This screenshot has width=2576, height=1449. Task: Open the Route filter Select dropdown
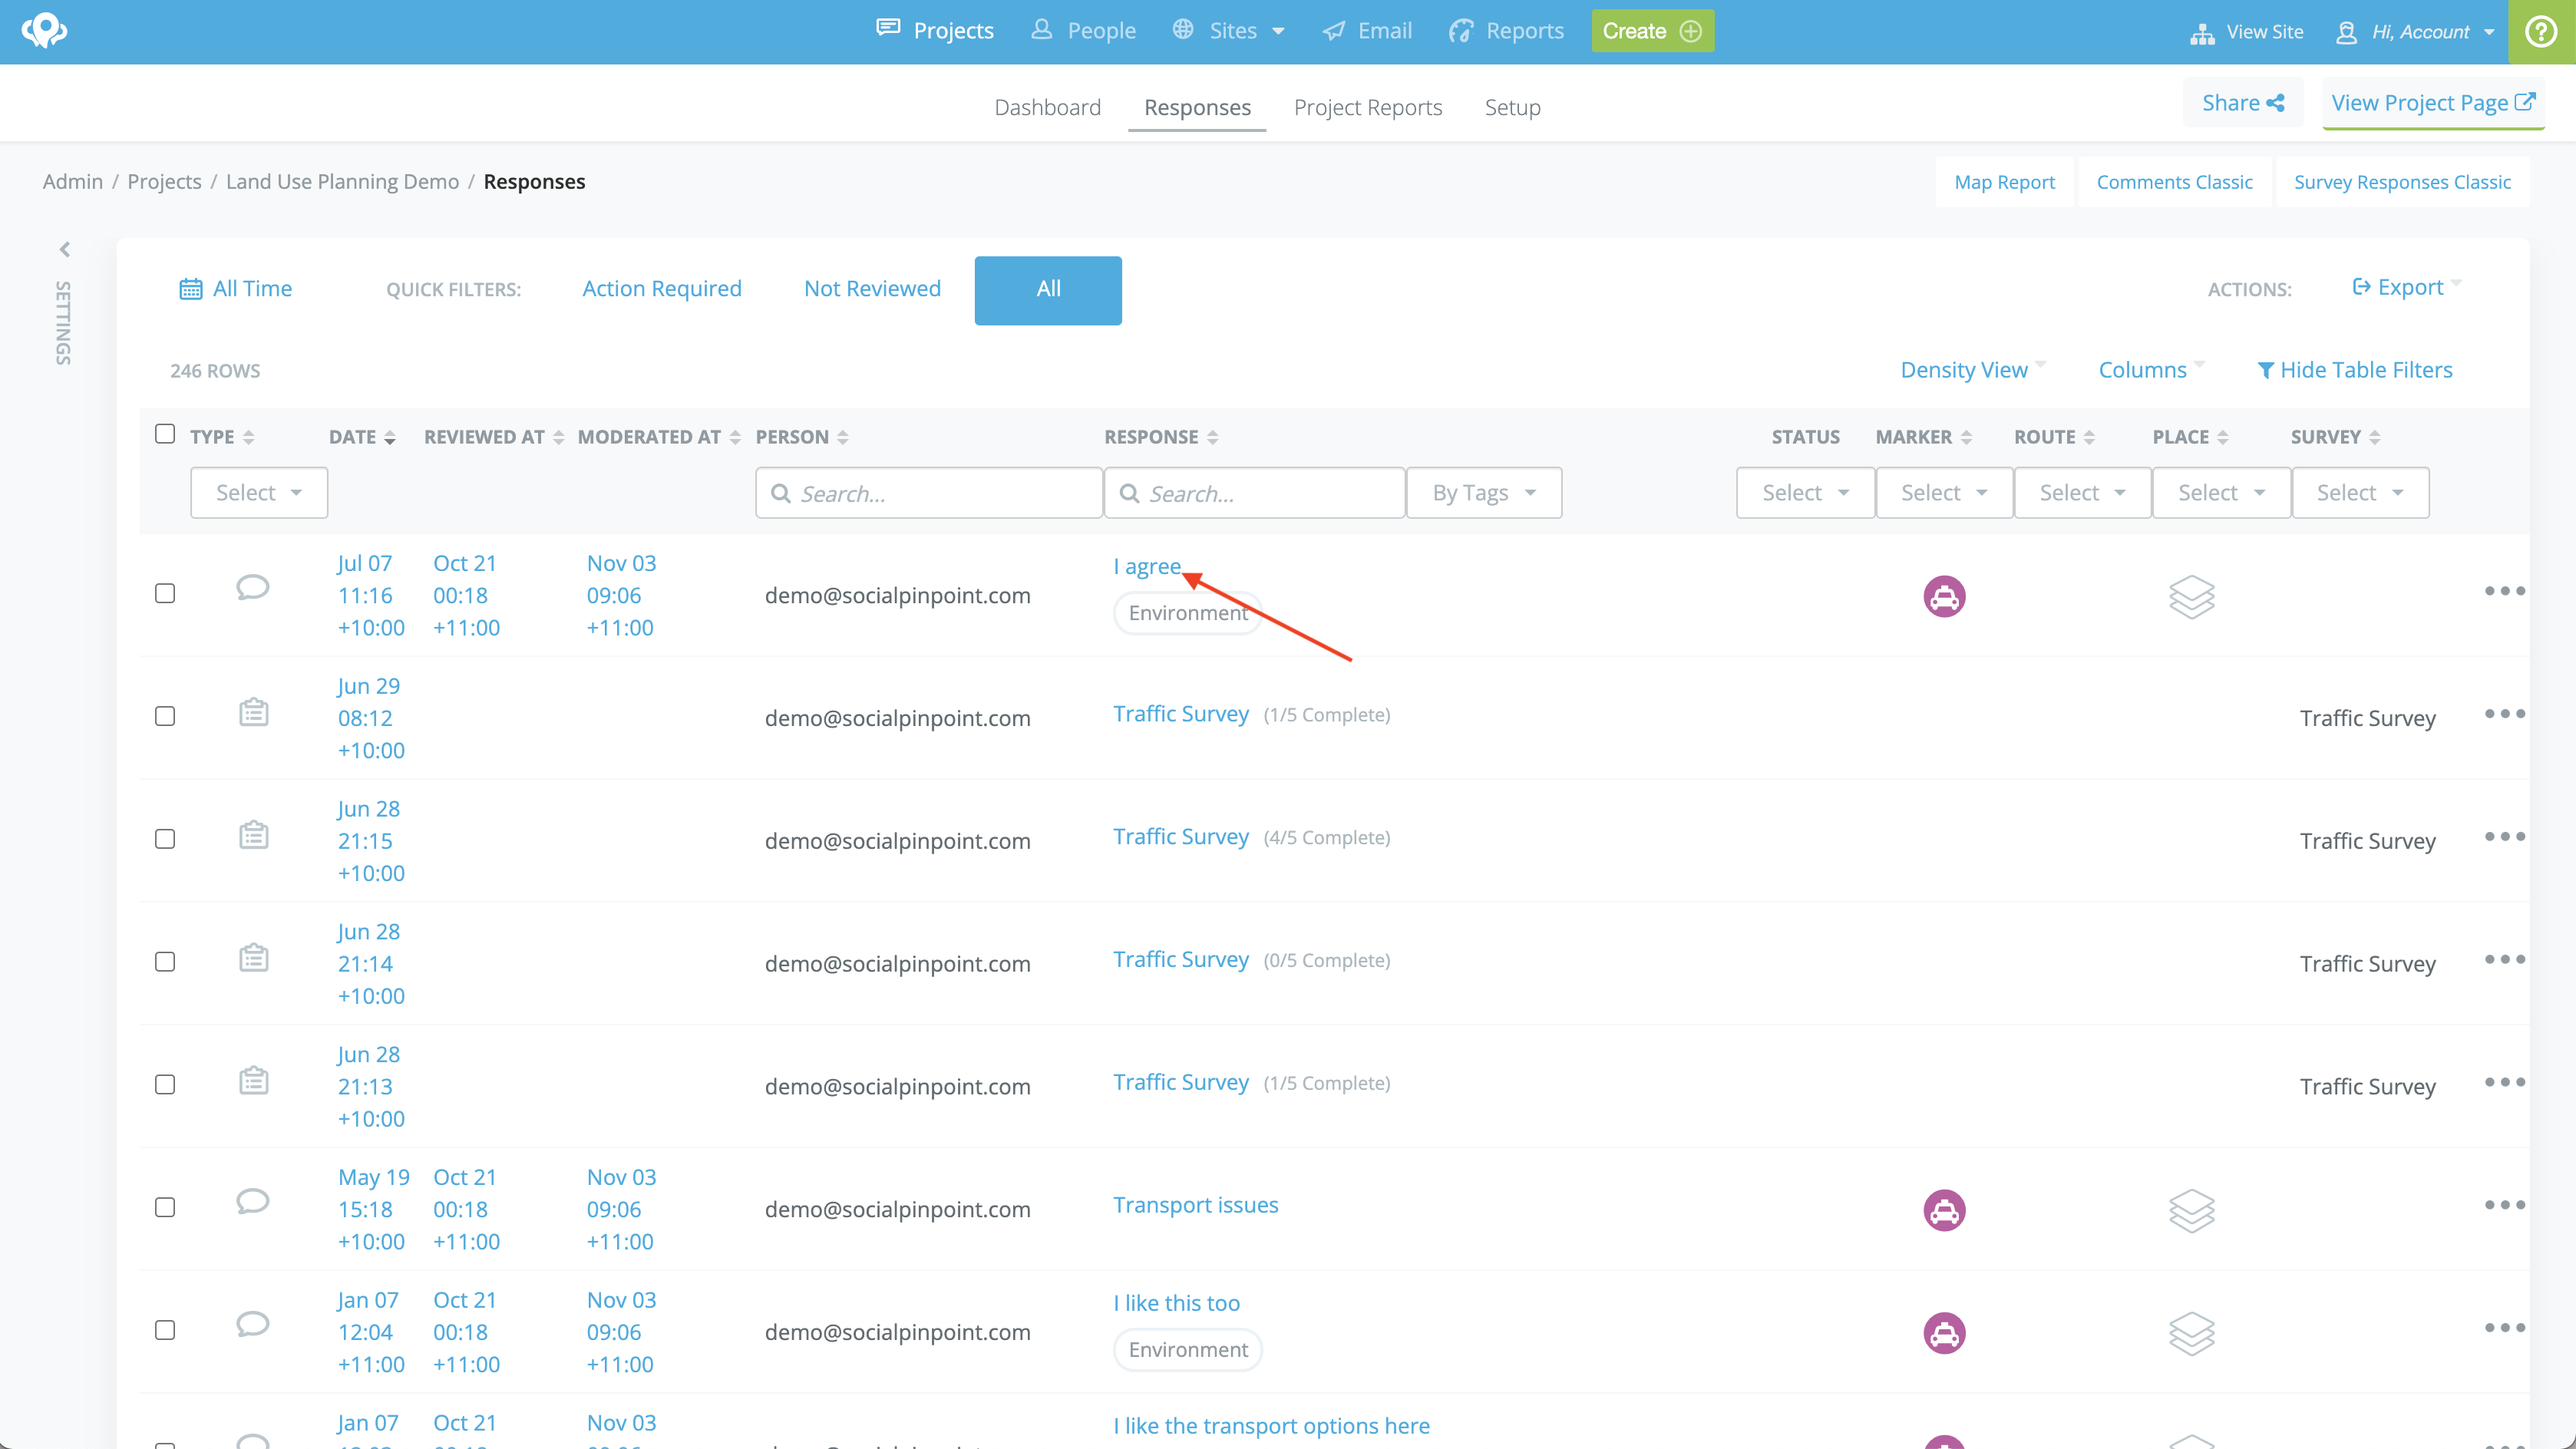click(x=2082, y=493)
